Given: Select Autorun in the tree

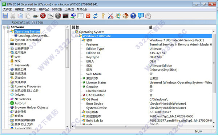Looking at the screenshot, I should pyautogui.click(x=20, y=103).
